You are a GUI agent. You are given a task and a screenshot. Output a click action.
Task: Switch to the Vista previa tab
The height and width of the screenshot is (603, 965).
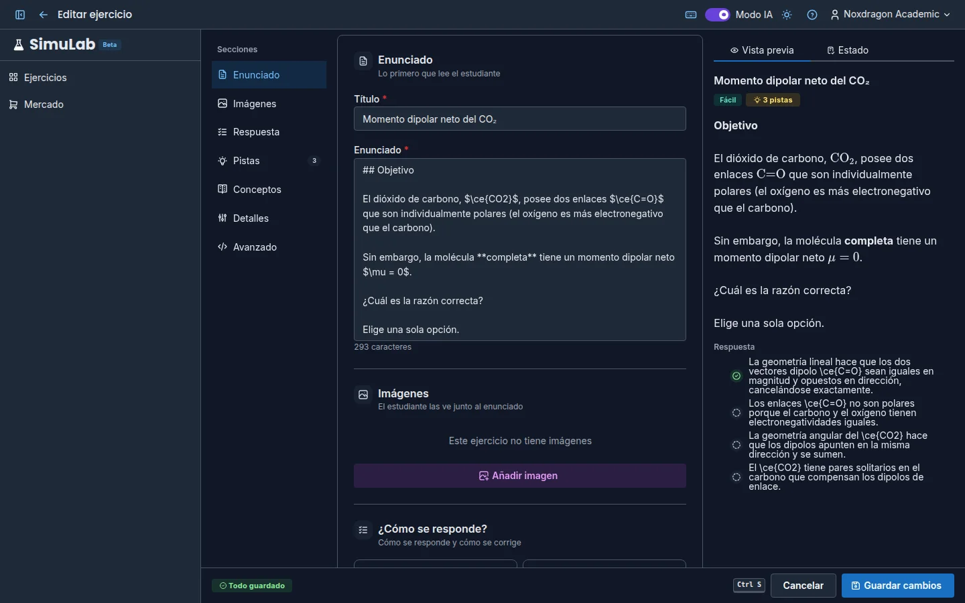(762, 50)
